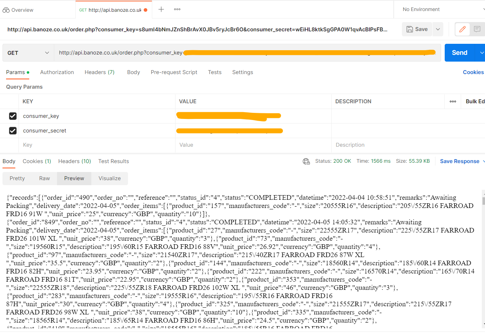Click into the request URL field
Screen dimensions: 485x334
coord(247,53)
